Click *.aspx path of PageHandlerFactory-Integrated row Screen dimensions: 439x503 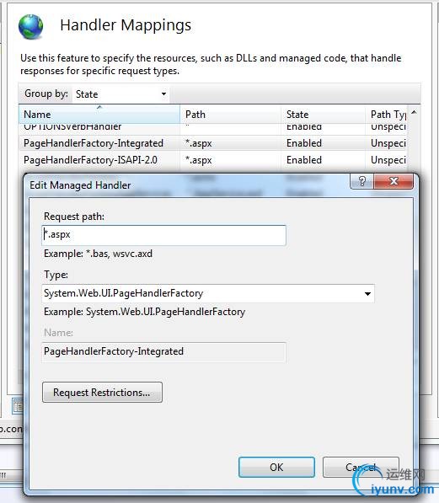[x=198, y=143]
